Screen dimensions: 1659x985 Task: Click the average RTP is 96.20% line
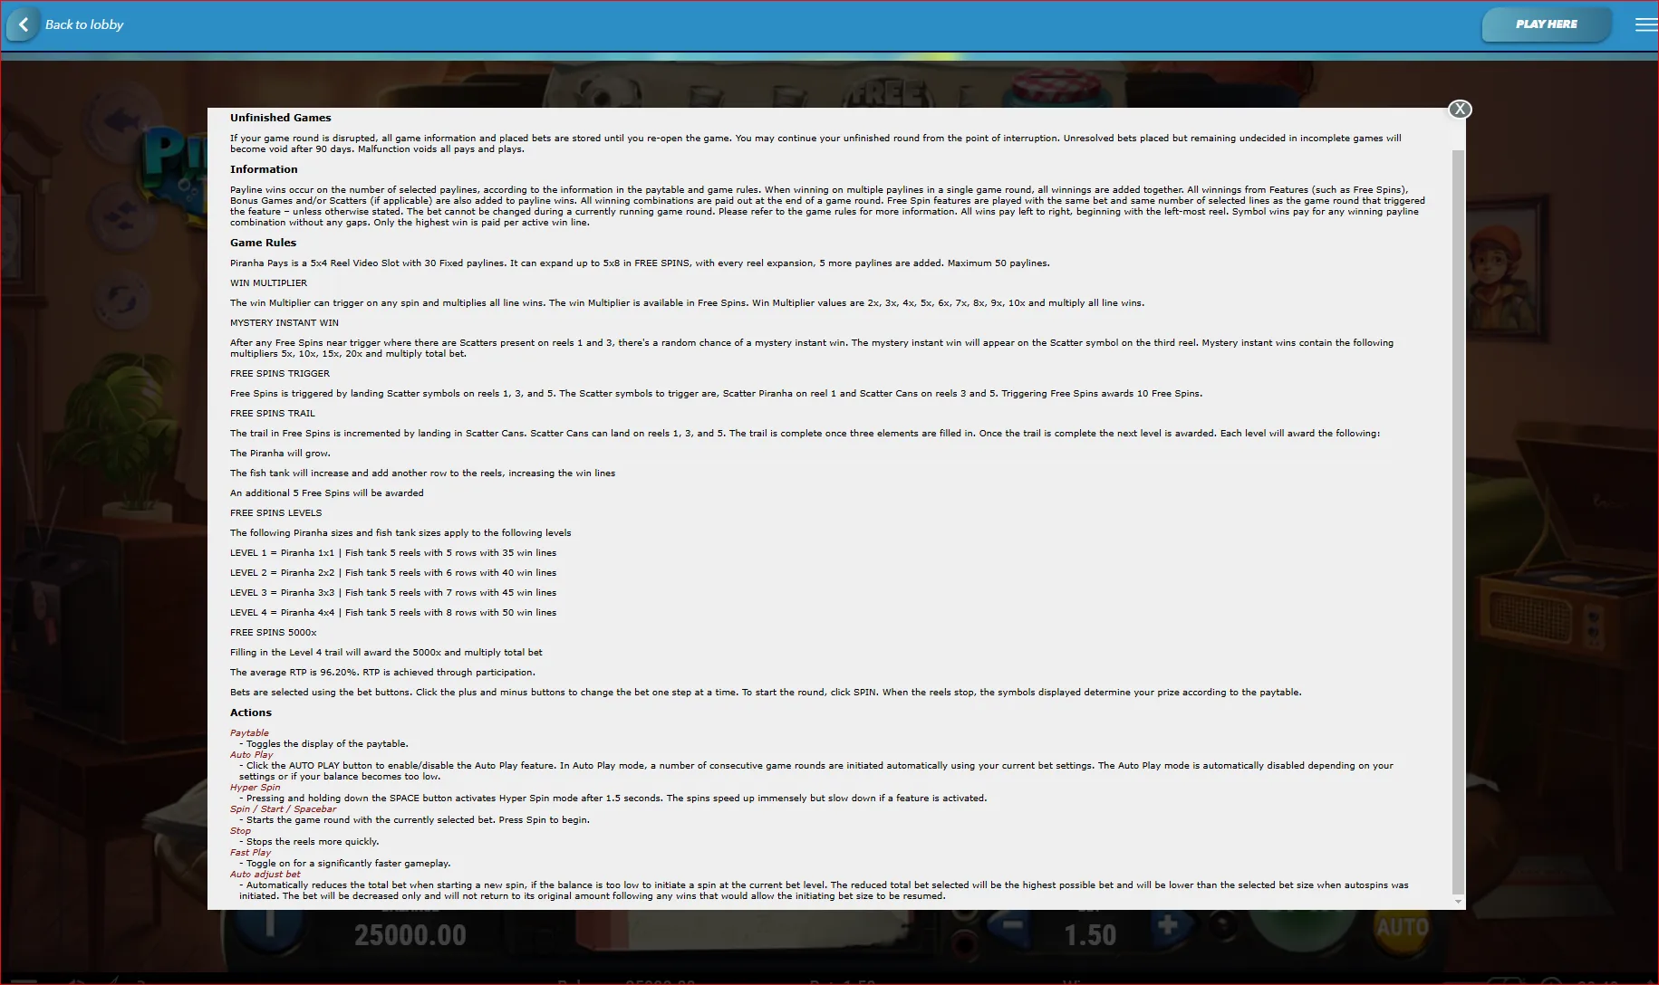[x=382, y=673]
